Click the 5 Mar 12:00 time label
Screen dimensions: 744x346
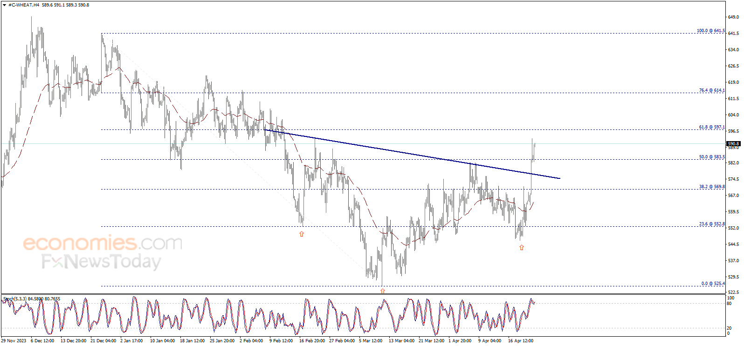371,341
